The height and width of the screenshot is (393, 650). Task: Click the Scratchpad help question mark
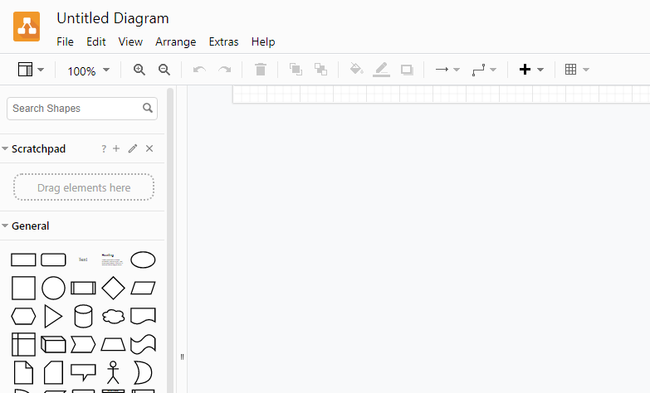tap(104, 148)
